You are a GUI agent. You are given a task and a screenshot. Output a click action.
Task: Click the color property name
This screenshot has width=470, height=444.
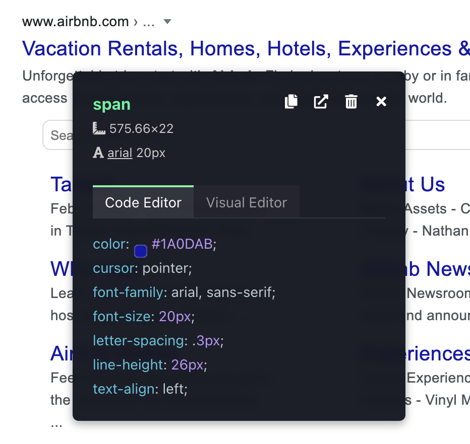108,244
